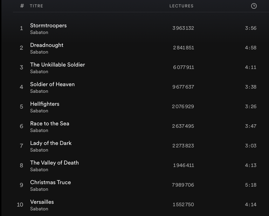
Task: Open The Valley of Death title
Action: click(54, 163)
